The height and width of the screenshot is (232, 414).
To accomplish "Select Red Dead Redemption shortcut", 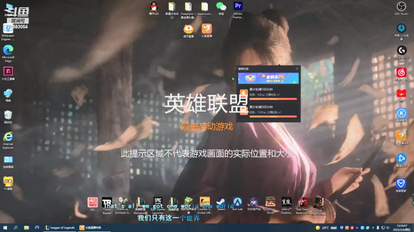I will (x=302, y=206).
